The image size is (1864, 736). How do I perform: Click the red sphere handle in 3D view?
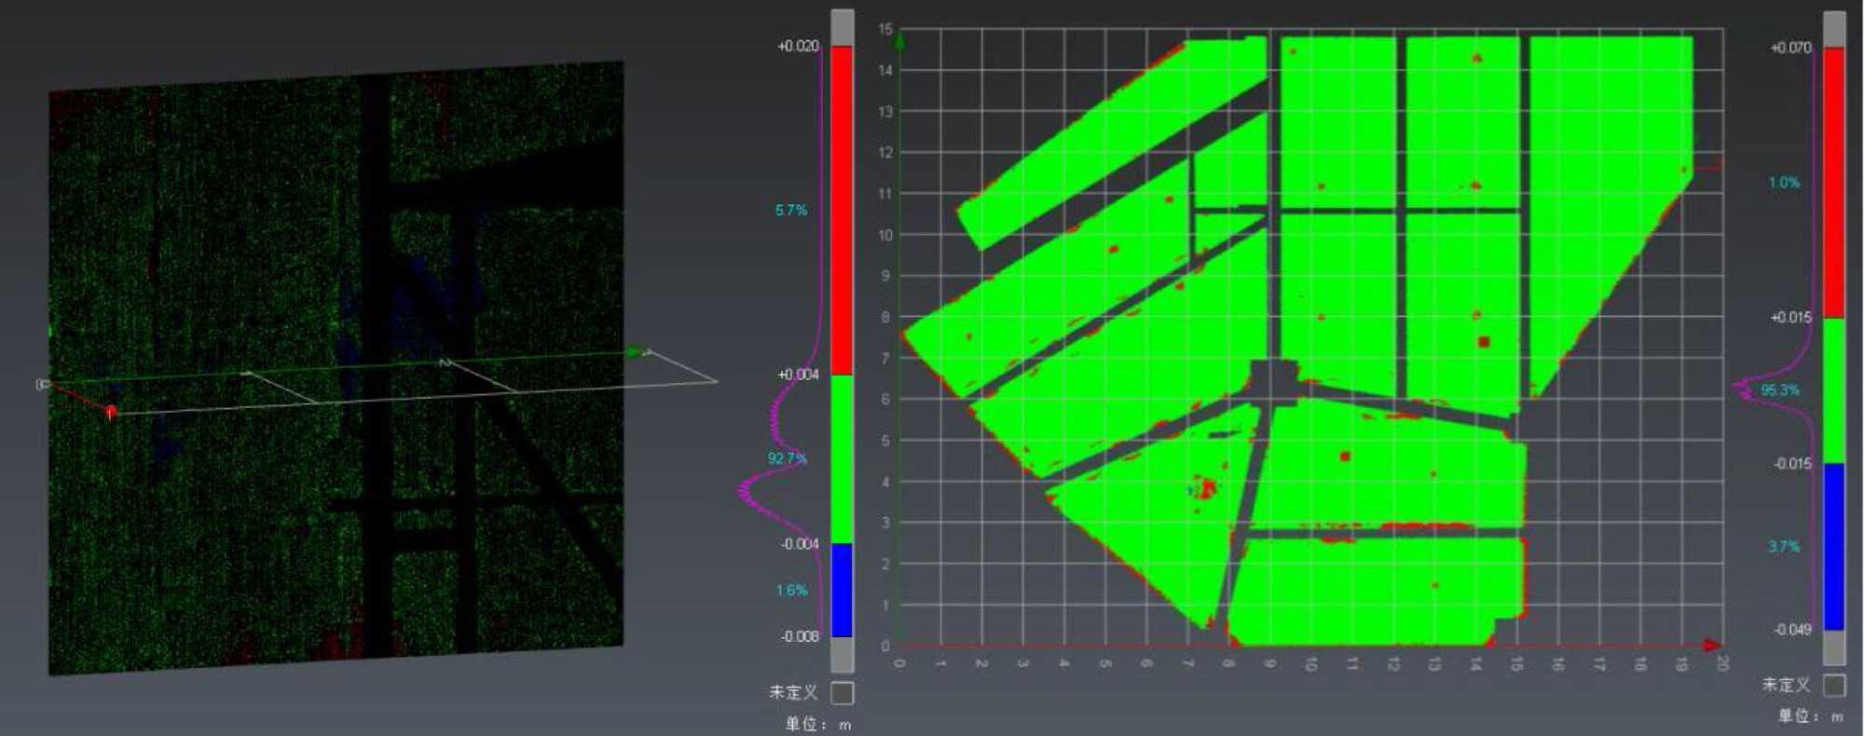pos(111,411)
